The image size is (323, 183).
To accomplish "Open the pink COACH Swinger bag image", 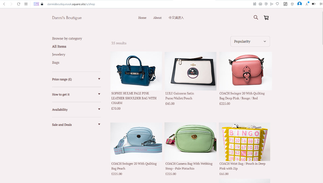I will pyautogui.click(x=245, y=71).
